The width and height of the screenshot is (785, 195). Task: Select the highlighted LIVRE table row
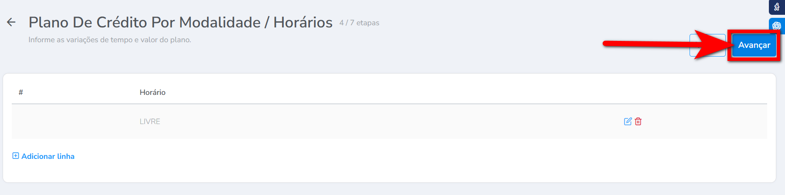389,121
